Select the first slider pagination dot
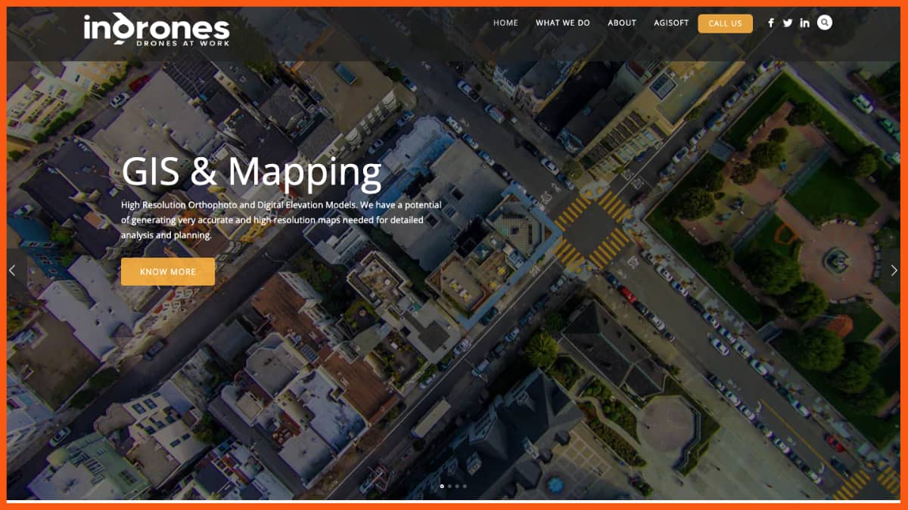 click(x=442, y=487)
